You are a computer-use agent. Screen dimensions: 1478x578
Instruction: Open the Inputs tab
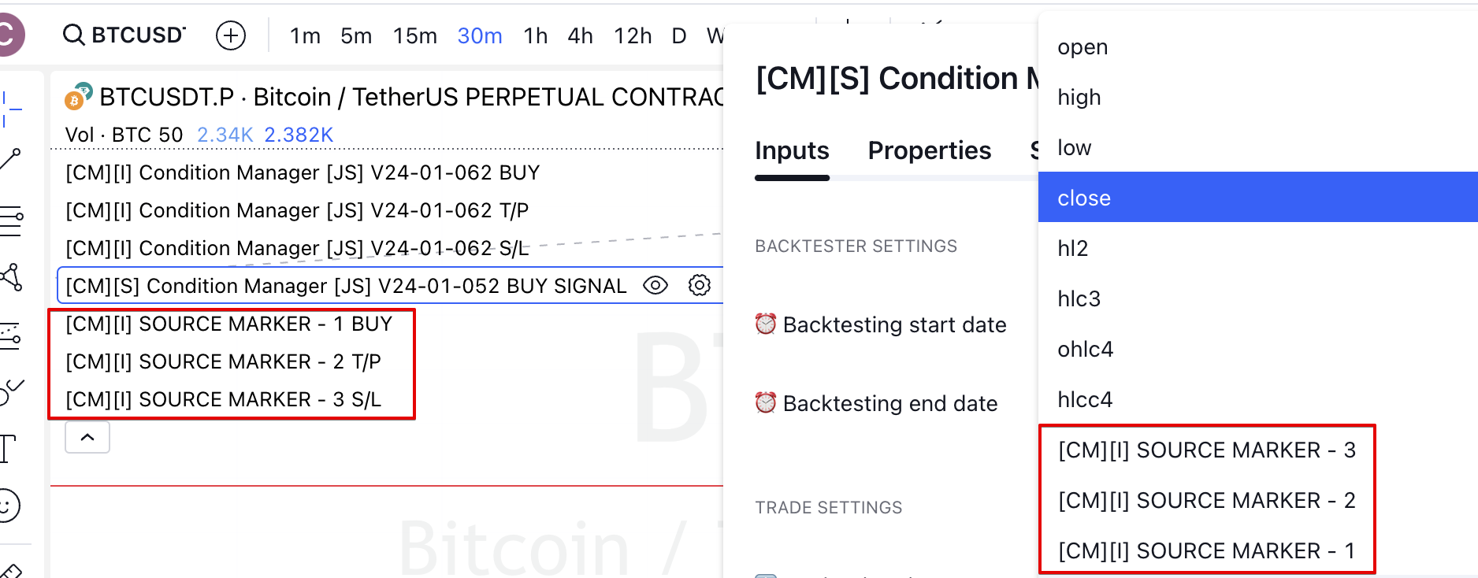(x=791, y=150)
